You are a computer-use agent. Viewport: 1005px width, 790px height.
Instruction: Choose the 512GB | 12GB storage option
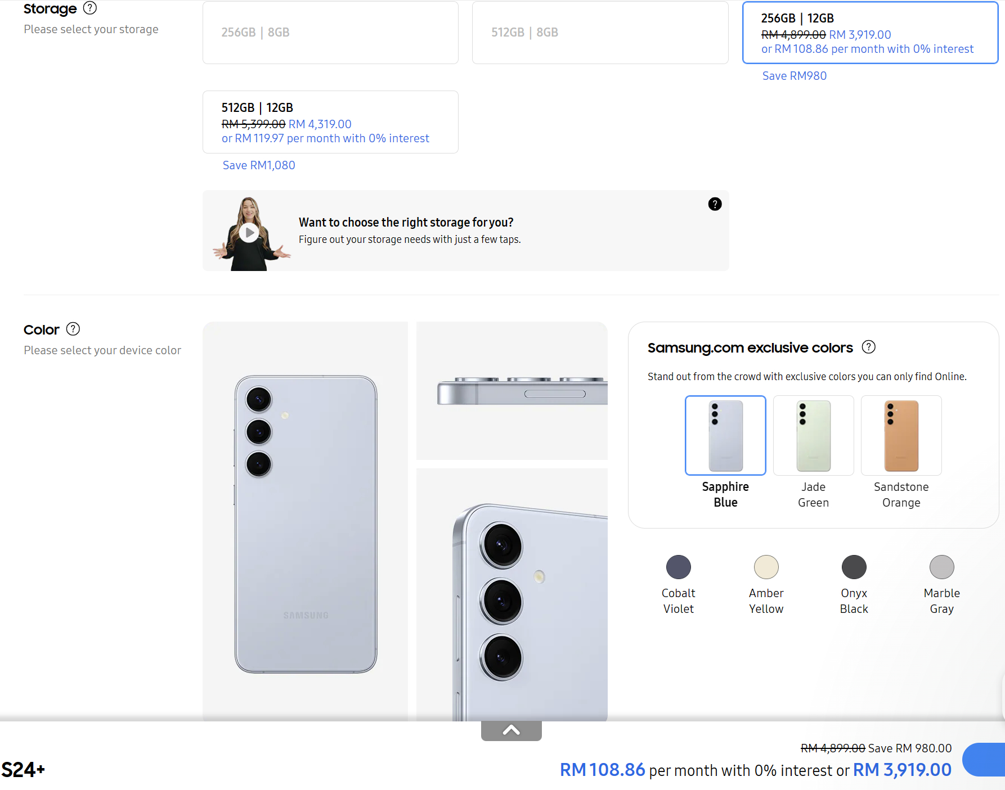click(330, 122)
